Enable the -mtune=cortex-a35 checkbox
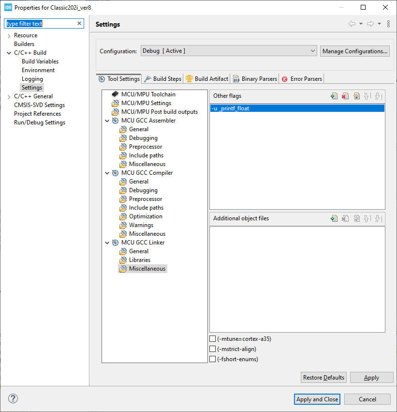This screenshot has height=412, width=397. click(x=213, y=339)
